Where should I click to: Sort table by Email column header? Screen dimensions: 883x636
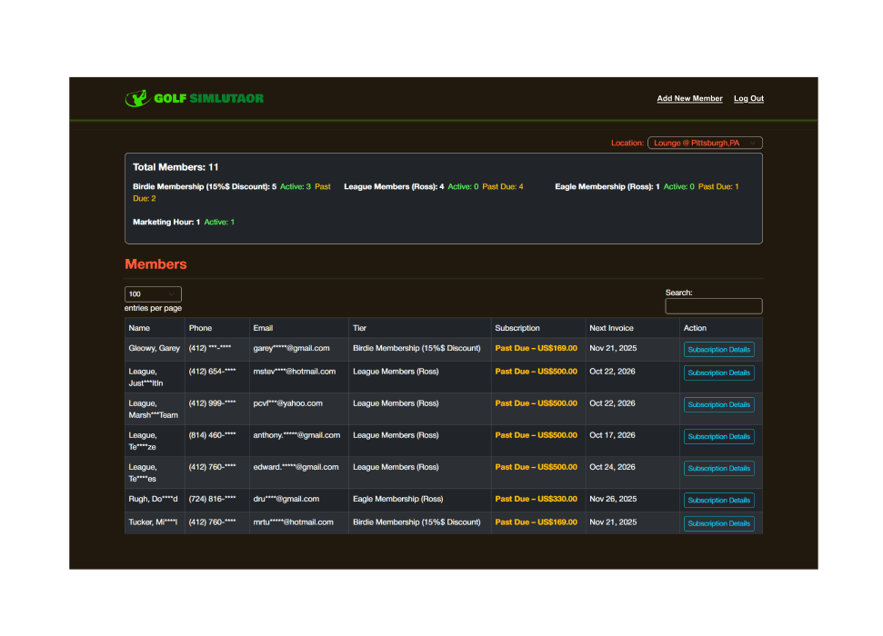[x=263, y=328]
